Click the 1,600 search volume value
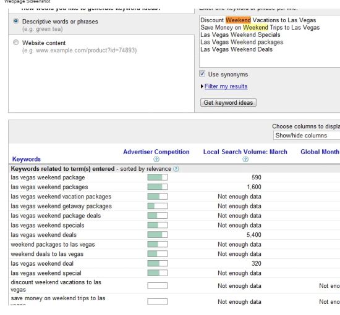 [x=254, y=187]
